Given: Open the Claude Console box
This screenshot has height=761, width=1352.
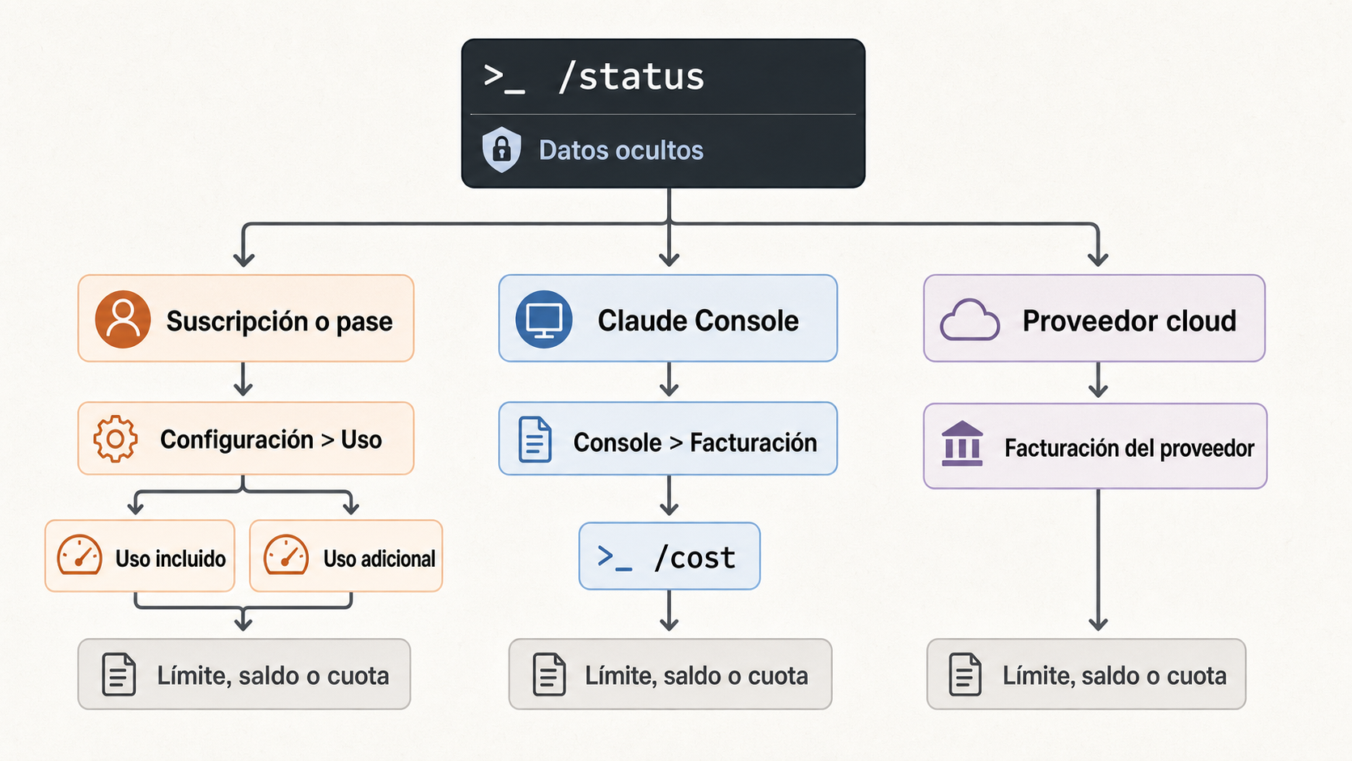Looking at the screenshot, I should tap(668, 319).
